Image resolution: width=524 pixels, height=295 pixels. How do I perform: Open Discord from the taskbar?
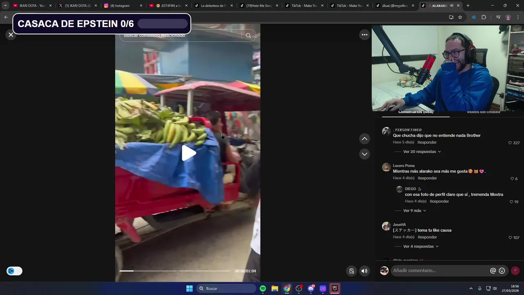pos(311,288)
